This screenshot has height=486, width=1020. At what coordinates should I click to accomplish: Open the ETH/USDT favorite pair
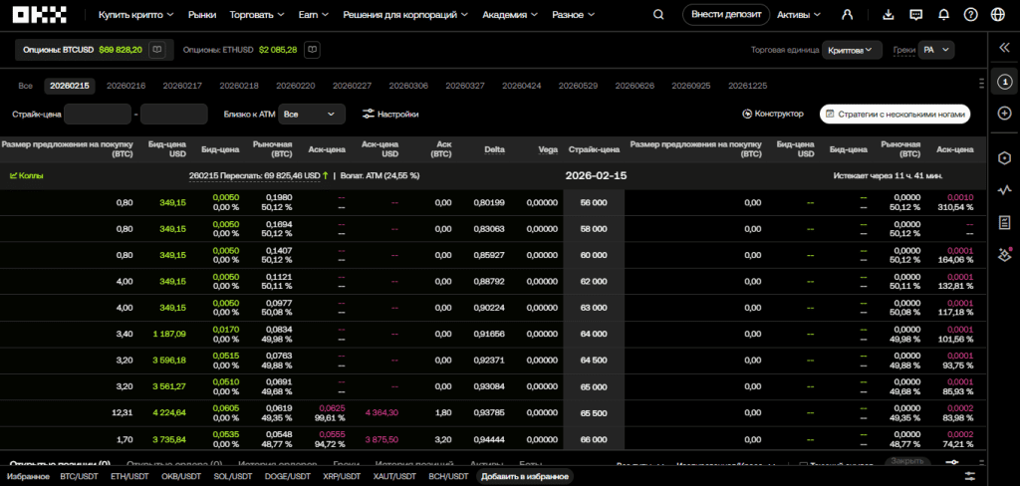point(129,476)
